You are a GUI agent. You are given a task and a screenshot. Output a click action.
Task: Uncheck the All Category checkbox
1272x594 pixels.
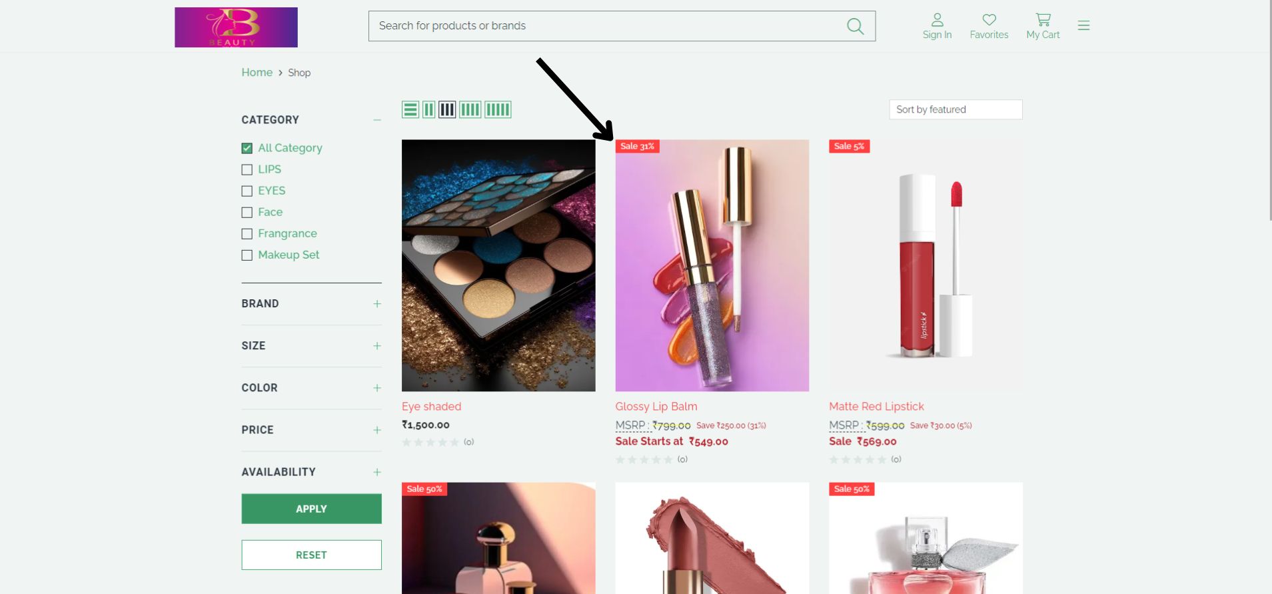pos(247,148)
